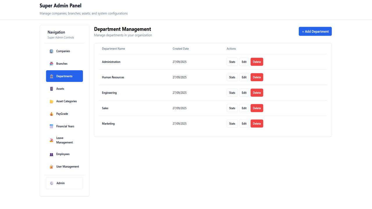Open the Employees section label
The width and height of the screenshot is (372, 209).
click(63, 154)
